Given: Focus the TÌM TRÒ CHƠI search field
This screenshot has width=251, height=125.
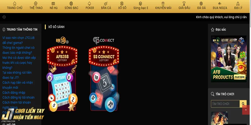Looking at the screenshot, I should pyautogui.click(x=225, y=104).
